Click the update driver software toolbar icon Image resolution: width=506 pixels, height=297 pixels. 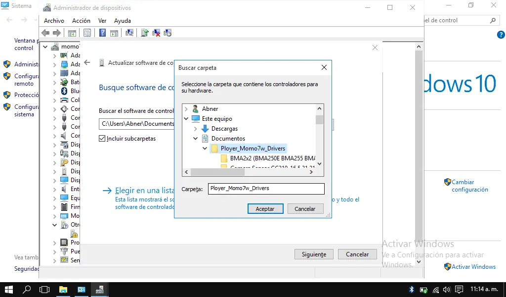point(145,33)
